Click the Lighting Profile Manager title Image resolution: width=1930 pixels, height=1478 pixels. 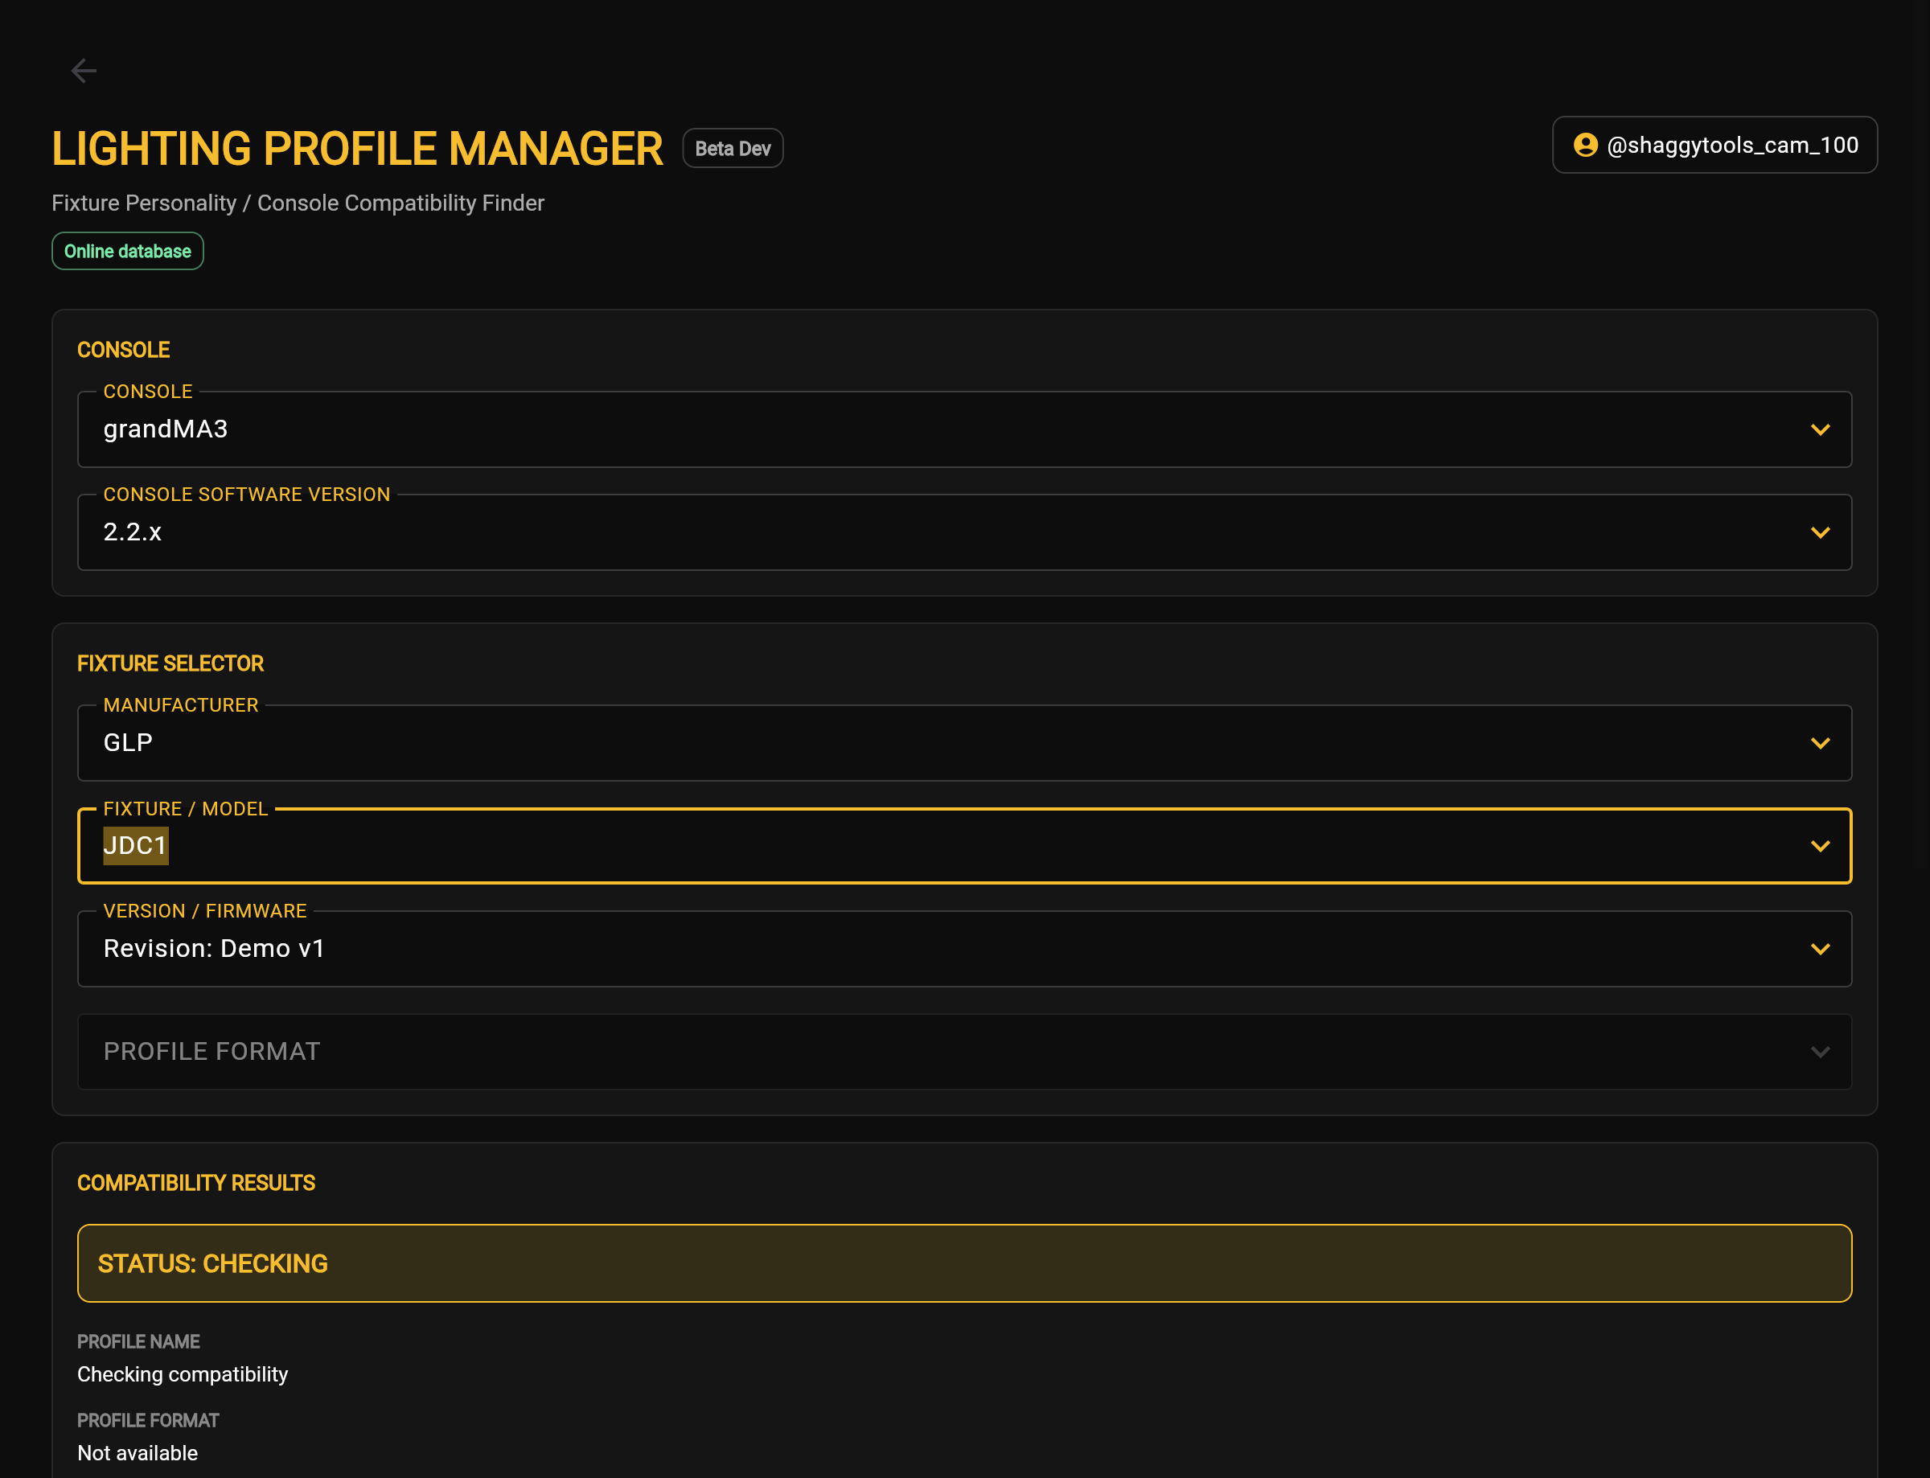point(357,149)
